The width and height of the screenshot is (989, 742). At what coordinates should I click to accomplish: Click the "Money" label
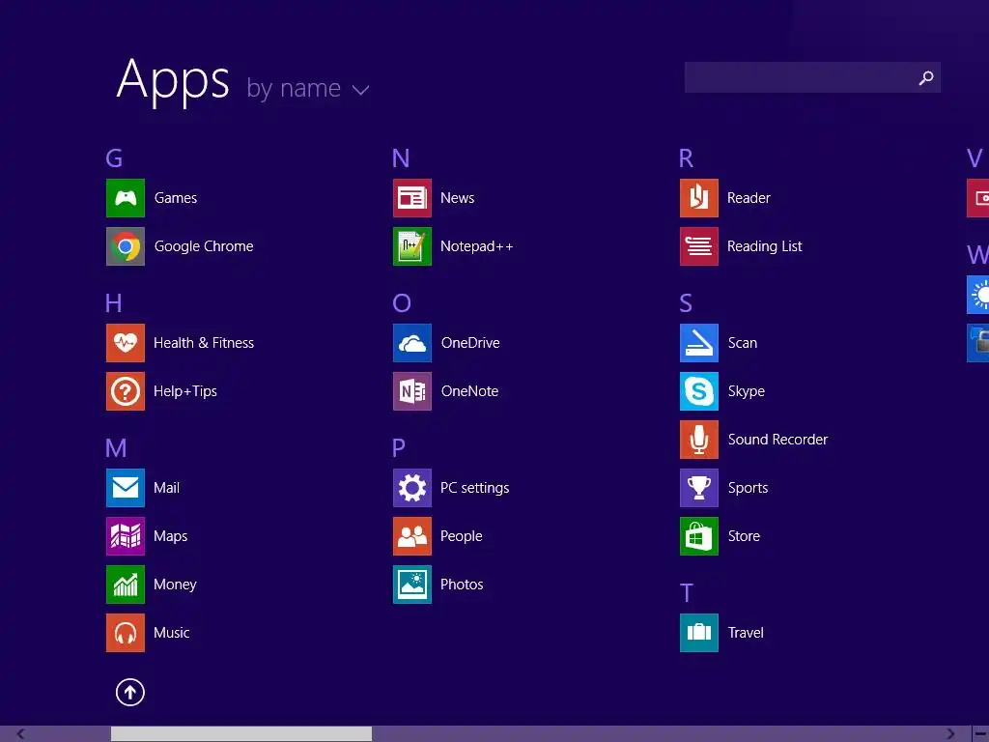pos(175,585)
